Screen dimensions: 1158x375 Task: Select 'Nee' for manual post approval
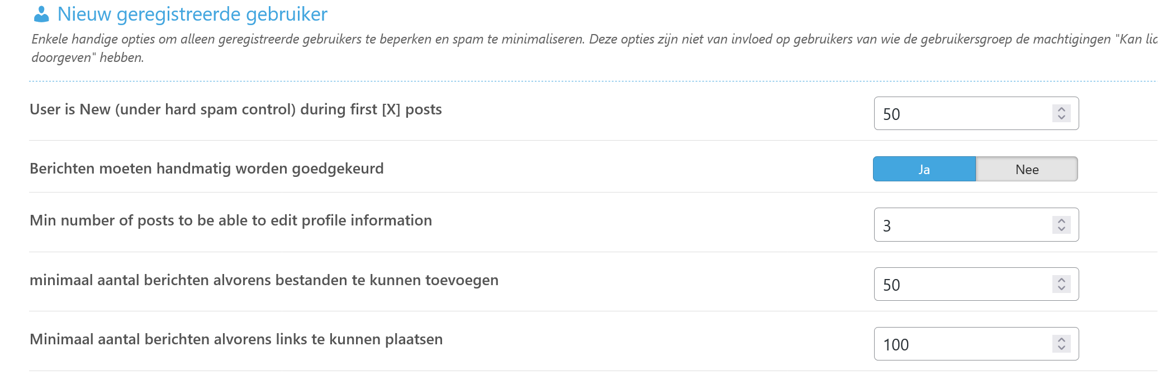[1027, 169]
